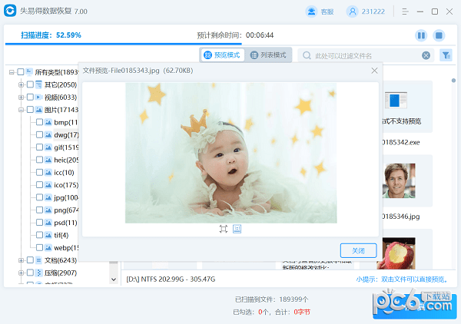
Task: Open the advanced filter funnel icon
Action: click(x=446, y=55)
